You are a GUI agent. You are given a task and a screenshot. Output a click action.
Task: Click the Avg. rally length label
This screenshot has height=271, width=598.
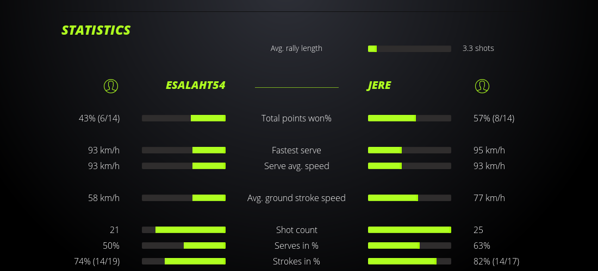[x=296, y=48]
